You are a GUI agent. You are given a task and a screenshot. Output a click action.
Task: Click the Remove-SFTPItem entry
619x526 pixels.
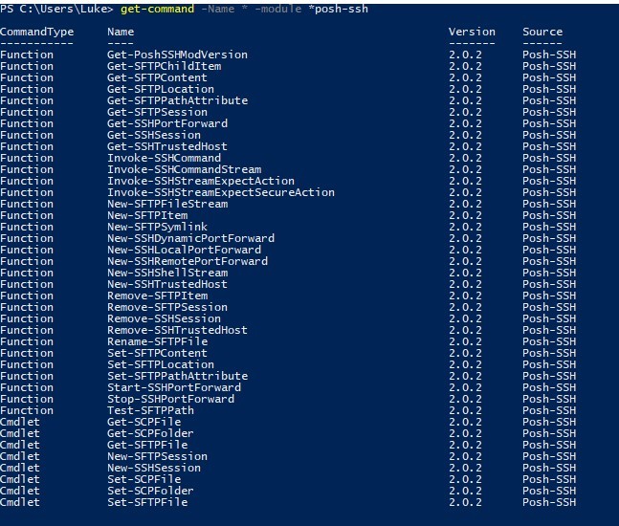click(157, 296)
